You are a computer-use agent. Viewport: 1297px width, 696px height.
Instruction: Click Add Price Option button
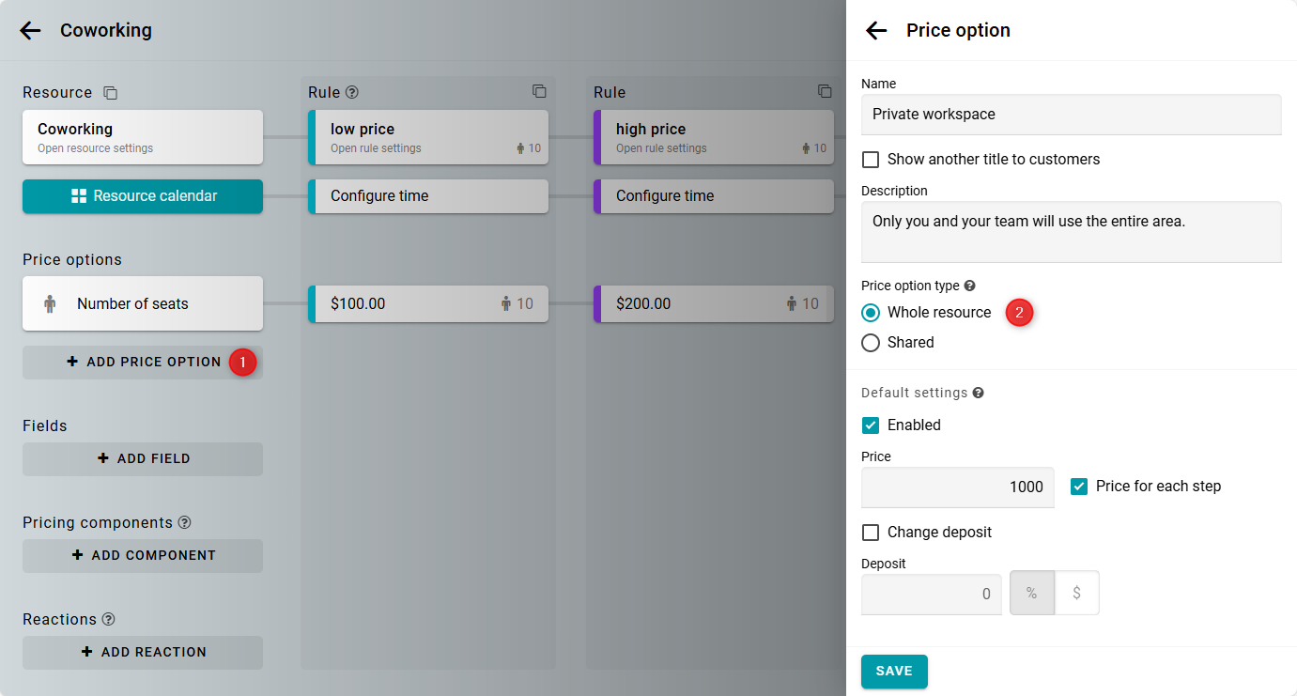[143, 362]
